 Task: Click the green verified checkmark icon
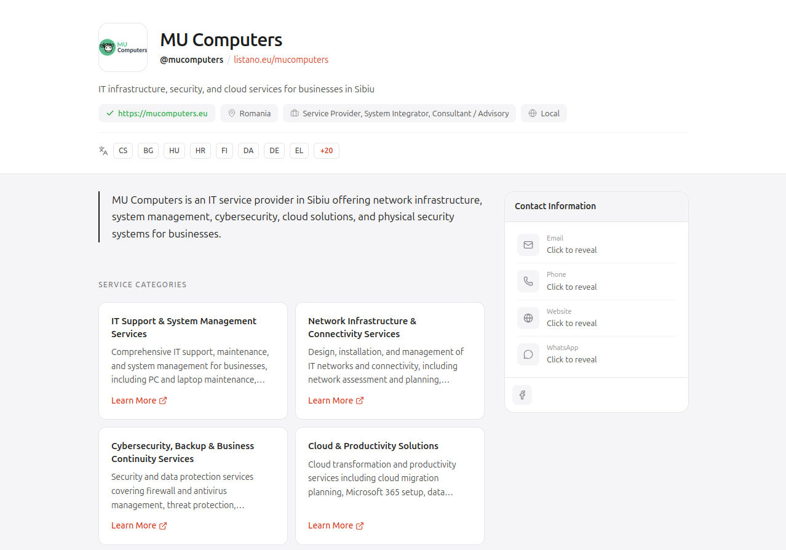(x=110, y=113)
